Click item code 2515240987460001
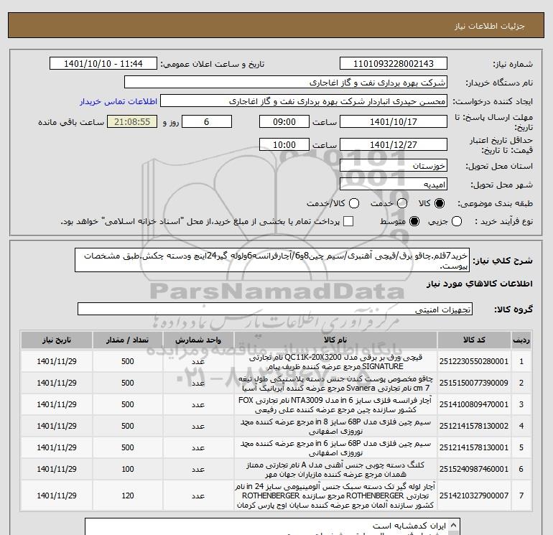This screenshot has height=535, width=553. [x=474, y=470]
